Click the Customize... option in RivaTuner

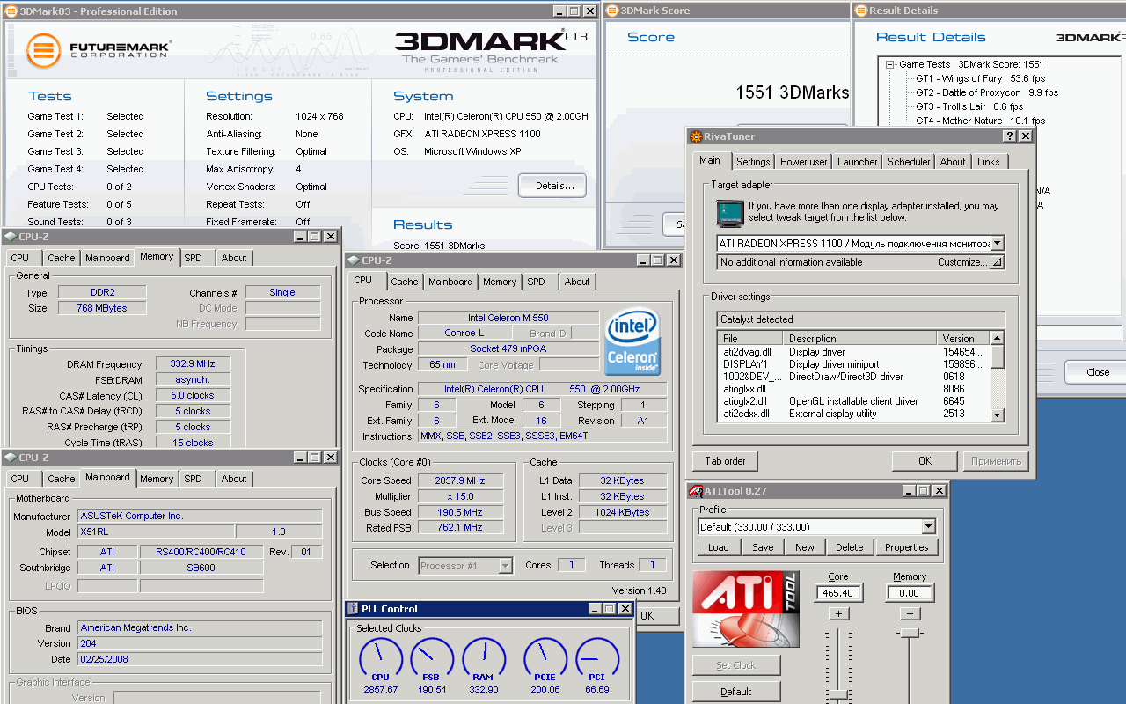click(x=961, y=262)
